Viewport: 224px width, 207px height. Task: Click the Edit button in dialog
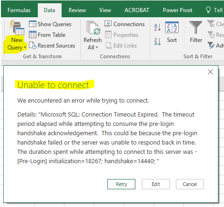coord(156,184)
